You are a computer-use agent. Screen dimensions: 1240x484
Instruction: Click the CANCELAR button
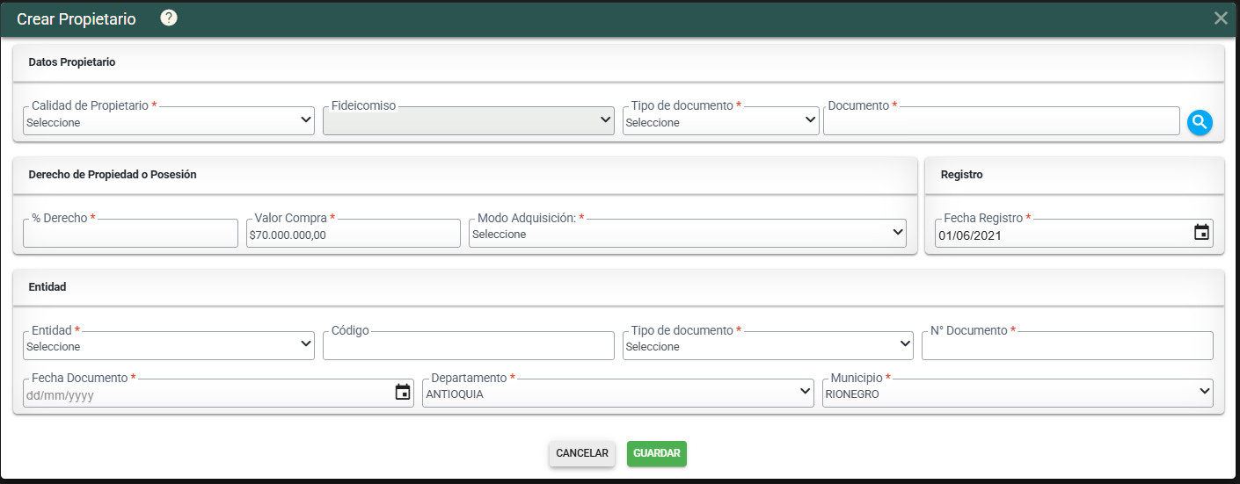pos(582,453)
